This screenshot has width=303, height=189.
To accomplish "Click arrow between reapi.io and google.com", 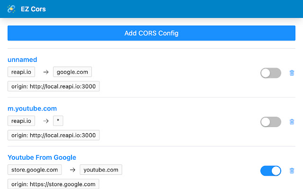I will click(46, 72).
